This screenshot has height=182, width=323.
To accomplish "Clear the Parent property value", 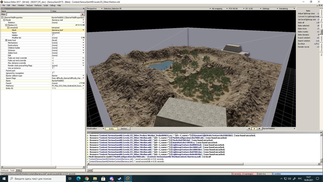I will tap(84, 83).
